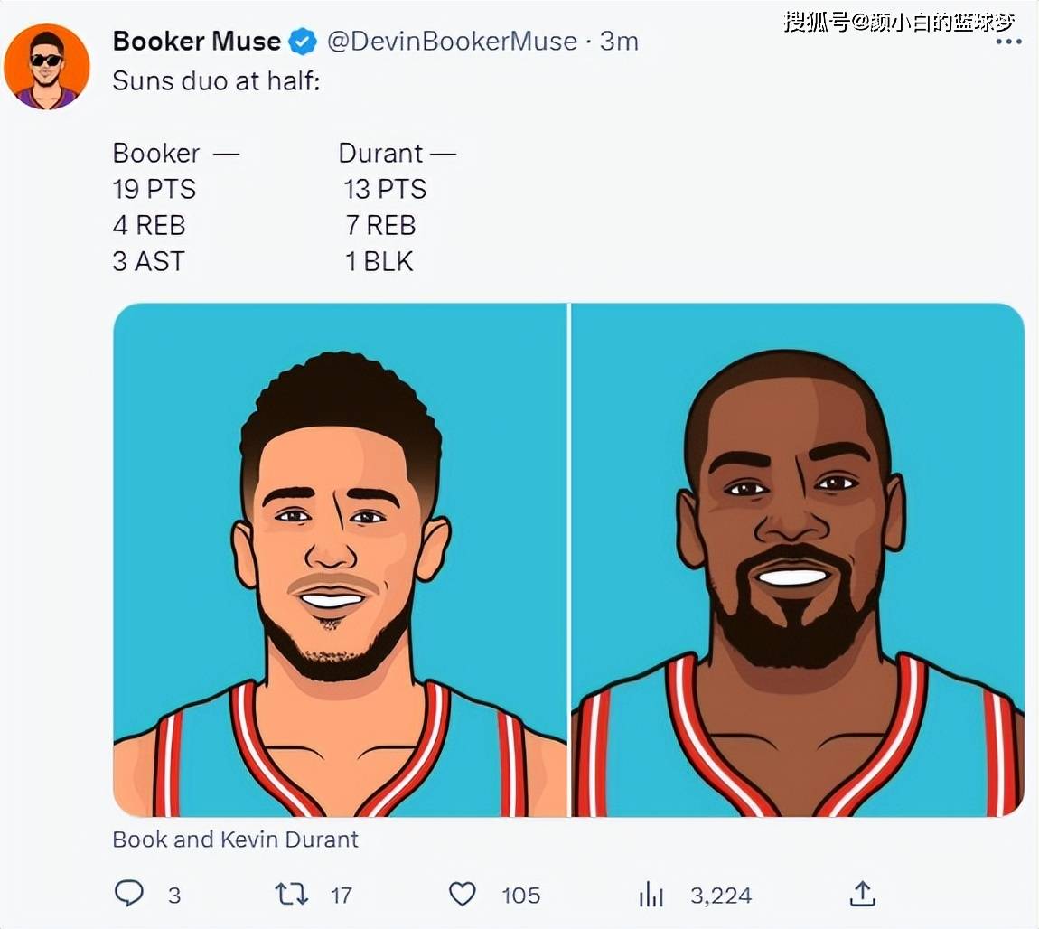
Task: Click the blue verified checkmark badge
Action: pos(304,42)
